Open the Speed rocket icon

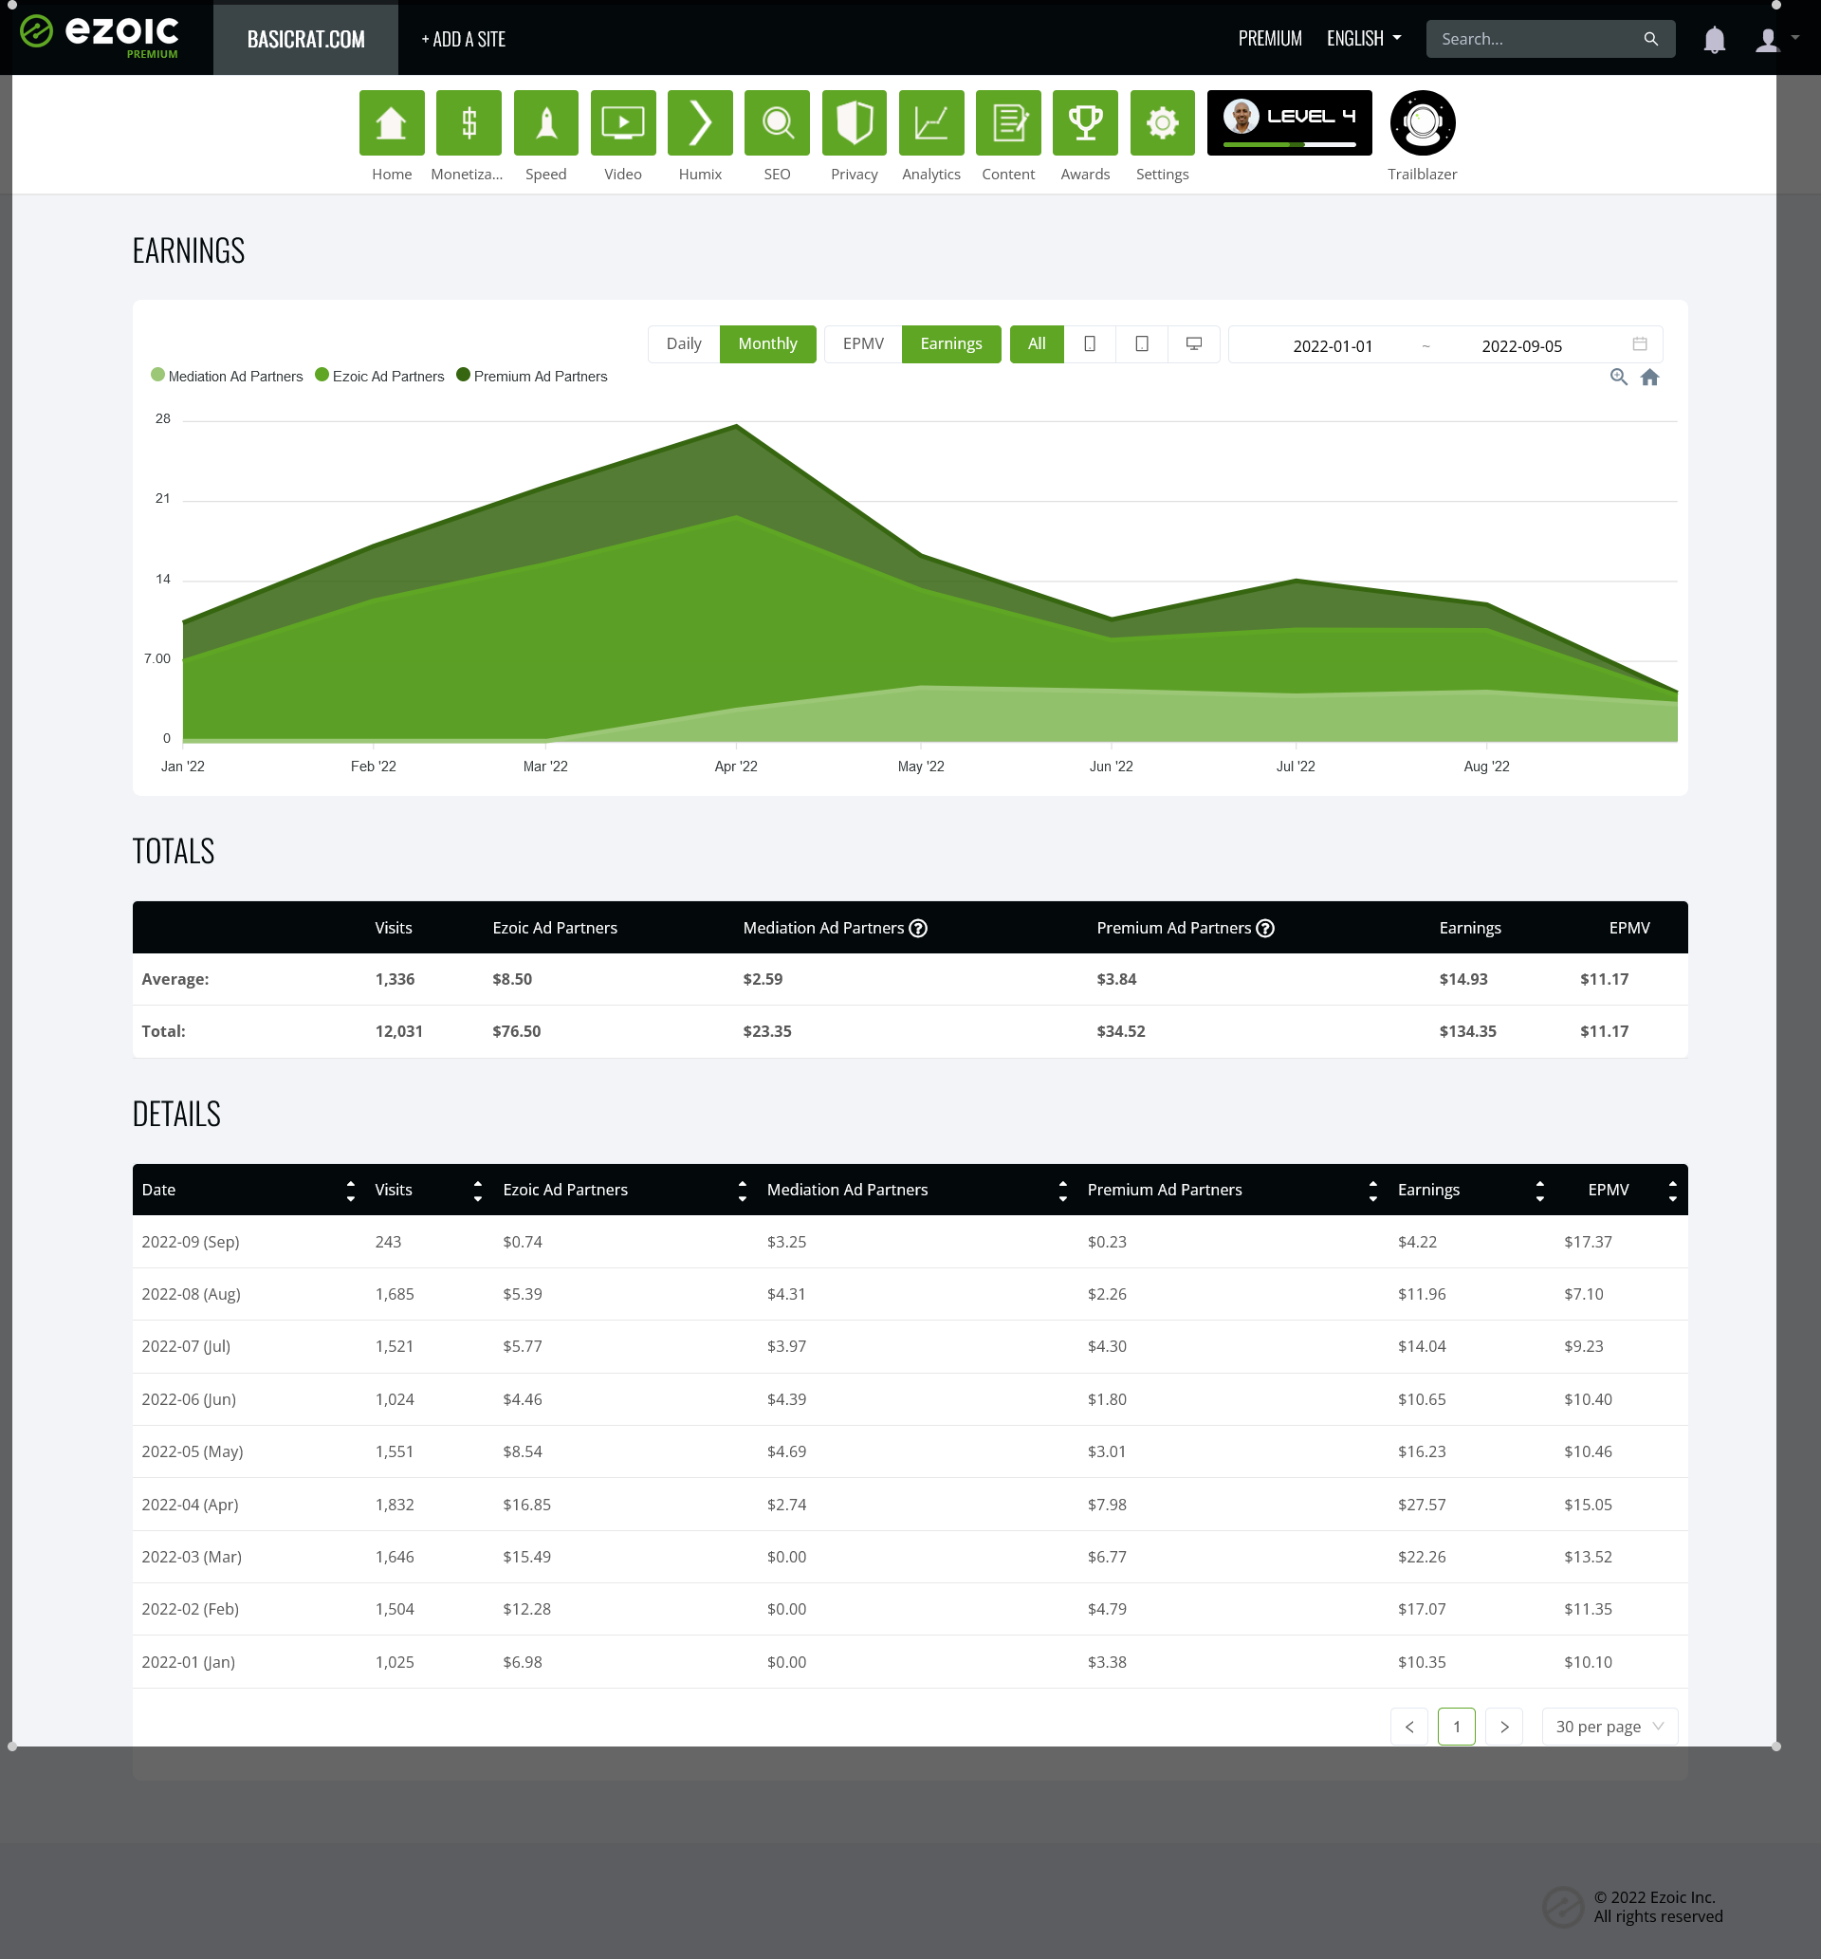546,122
